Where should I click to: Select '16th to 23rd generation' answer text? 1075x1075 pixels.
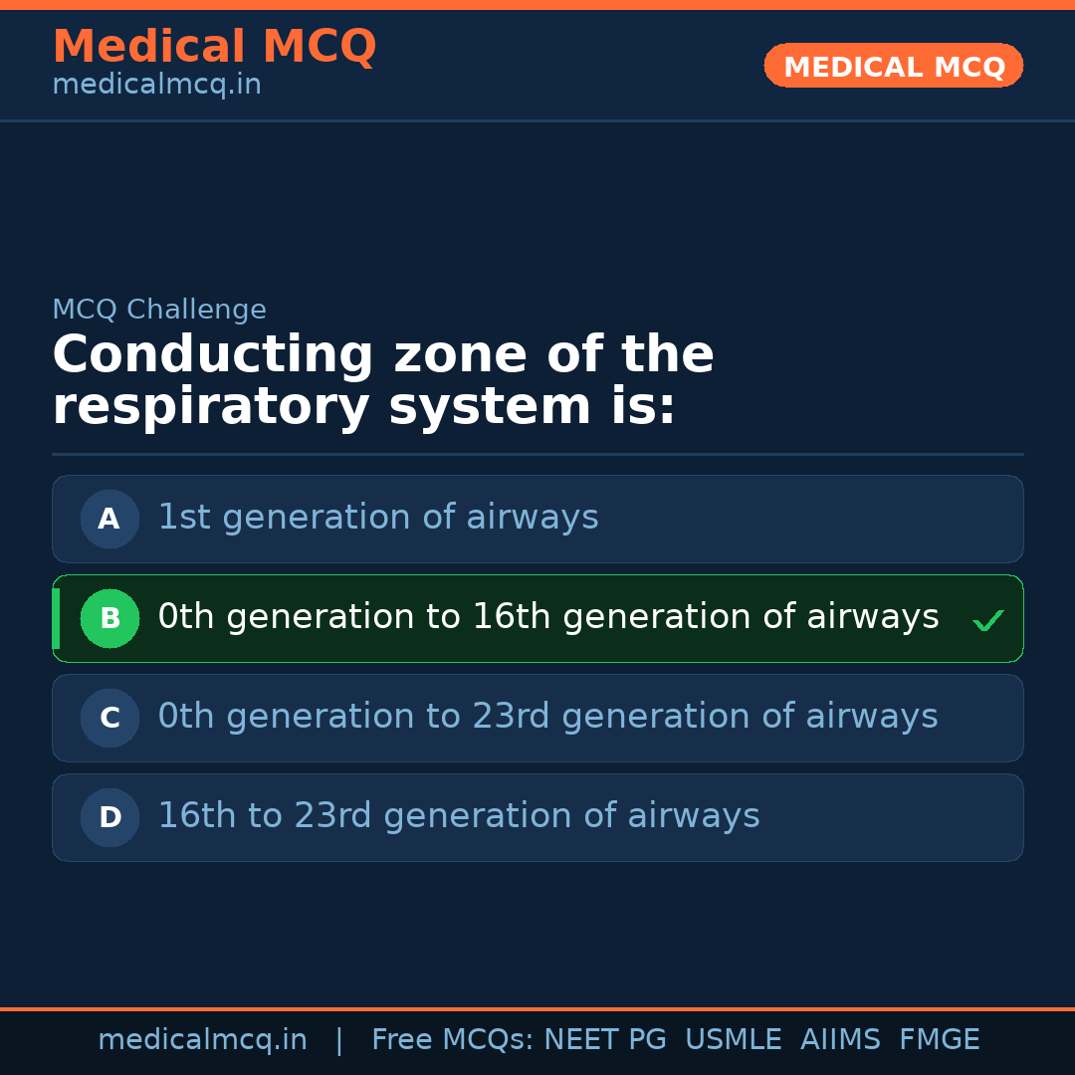(x=458, y=816)
